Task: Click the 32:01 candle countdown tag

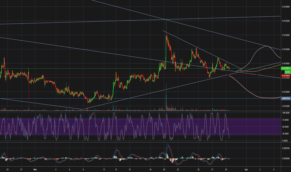Action: 287,72
